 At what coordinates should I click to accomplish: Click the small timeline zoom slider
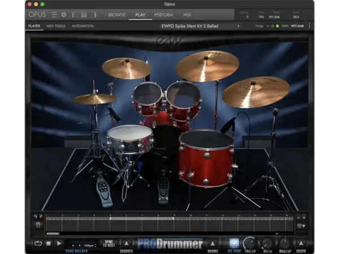pos(277,234)
